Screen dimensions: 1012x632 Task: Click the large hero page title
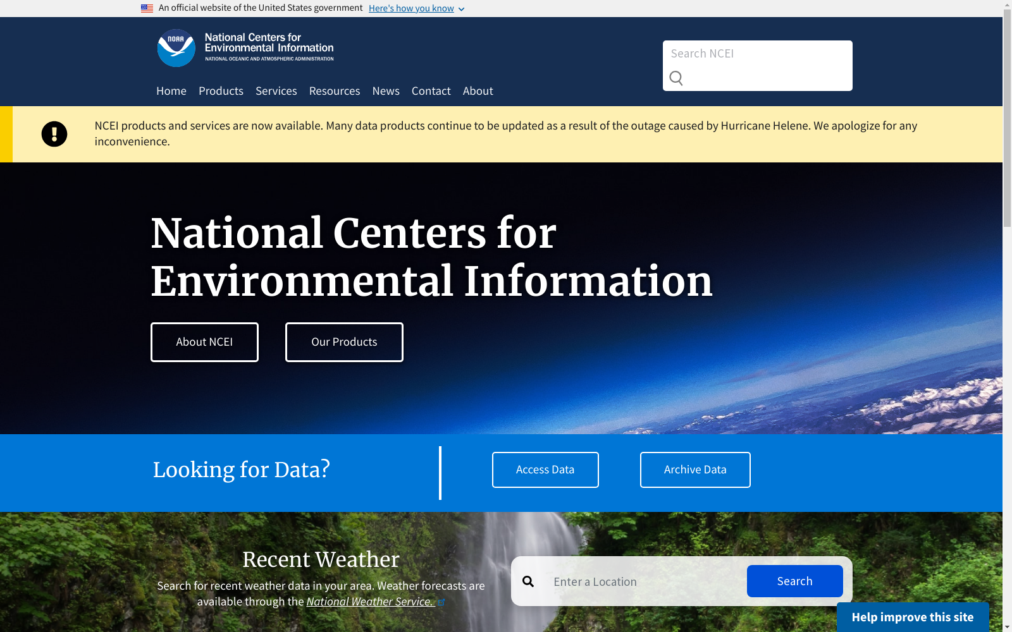(431, 257)
